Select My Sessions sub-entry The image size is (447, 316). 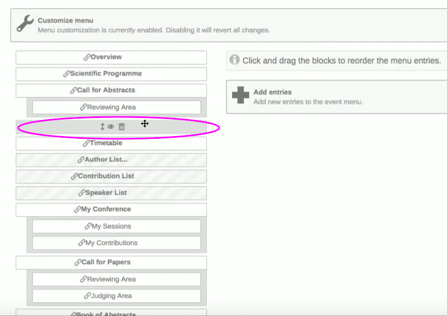coord(117,226)
